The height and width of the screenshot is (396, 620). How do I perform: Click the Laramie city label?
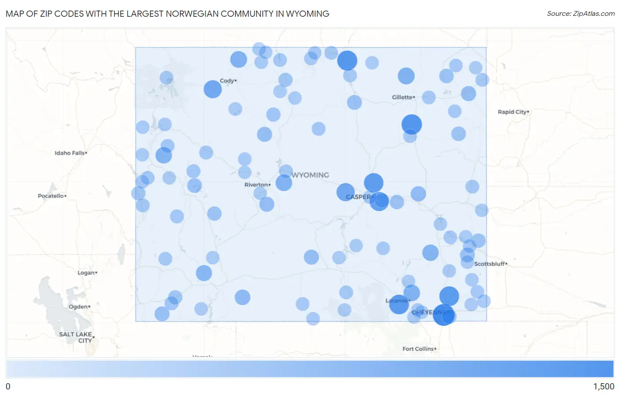[397, 300]
